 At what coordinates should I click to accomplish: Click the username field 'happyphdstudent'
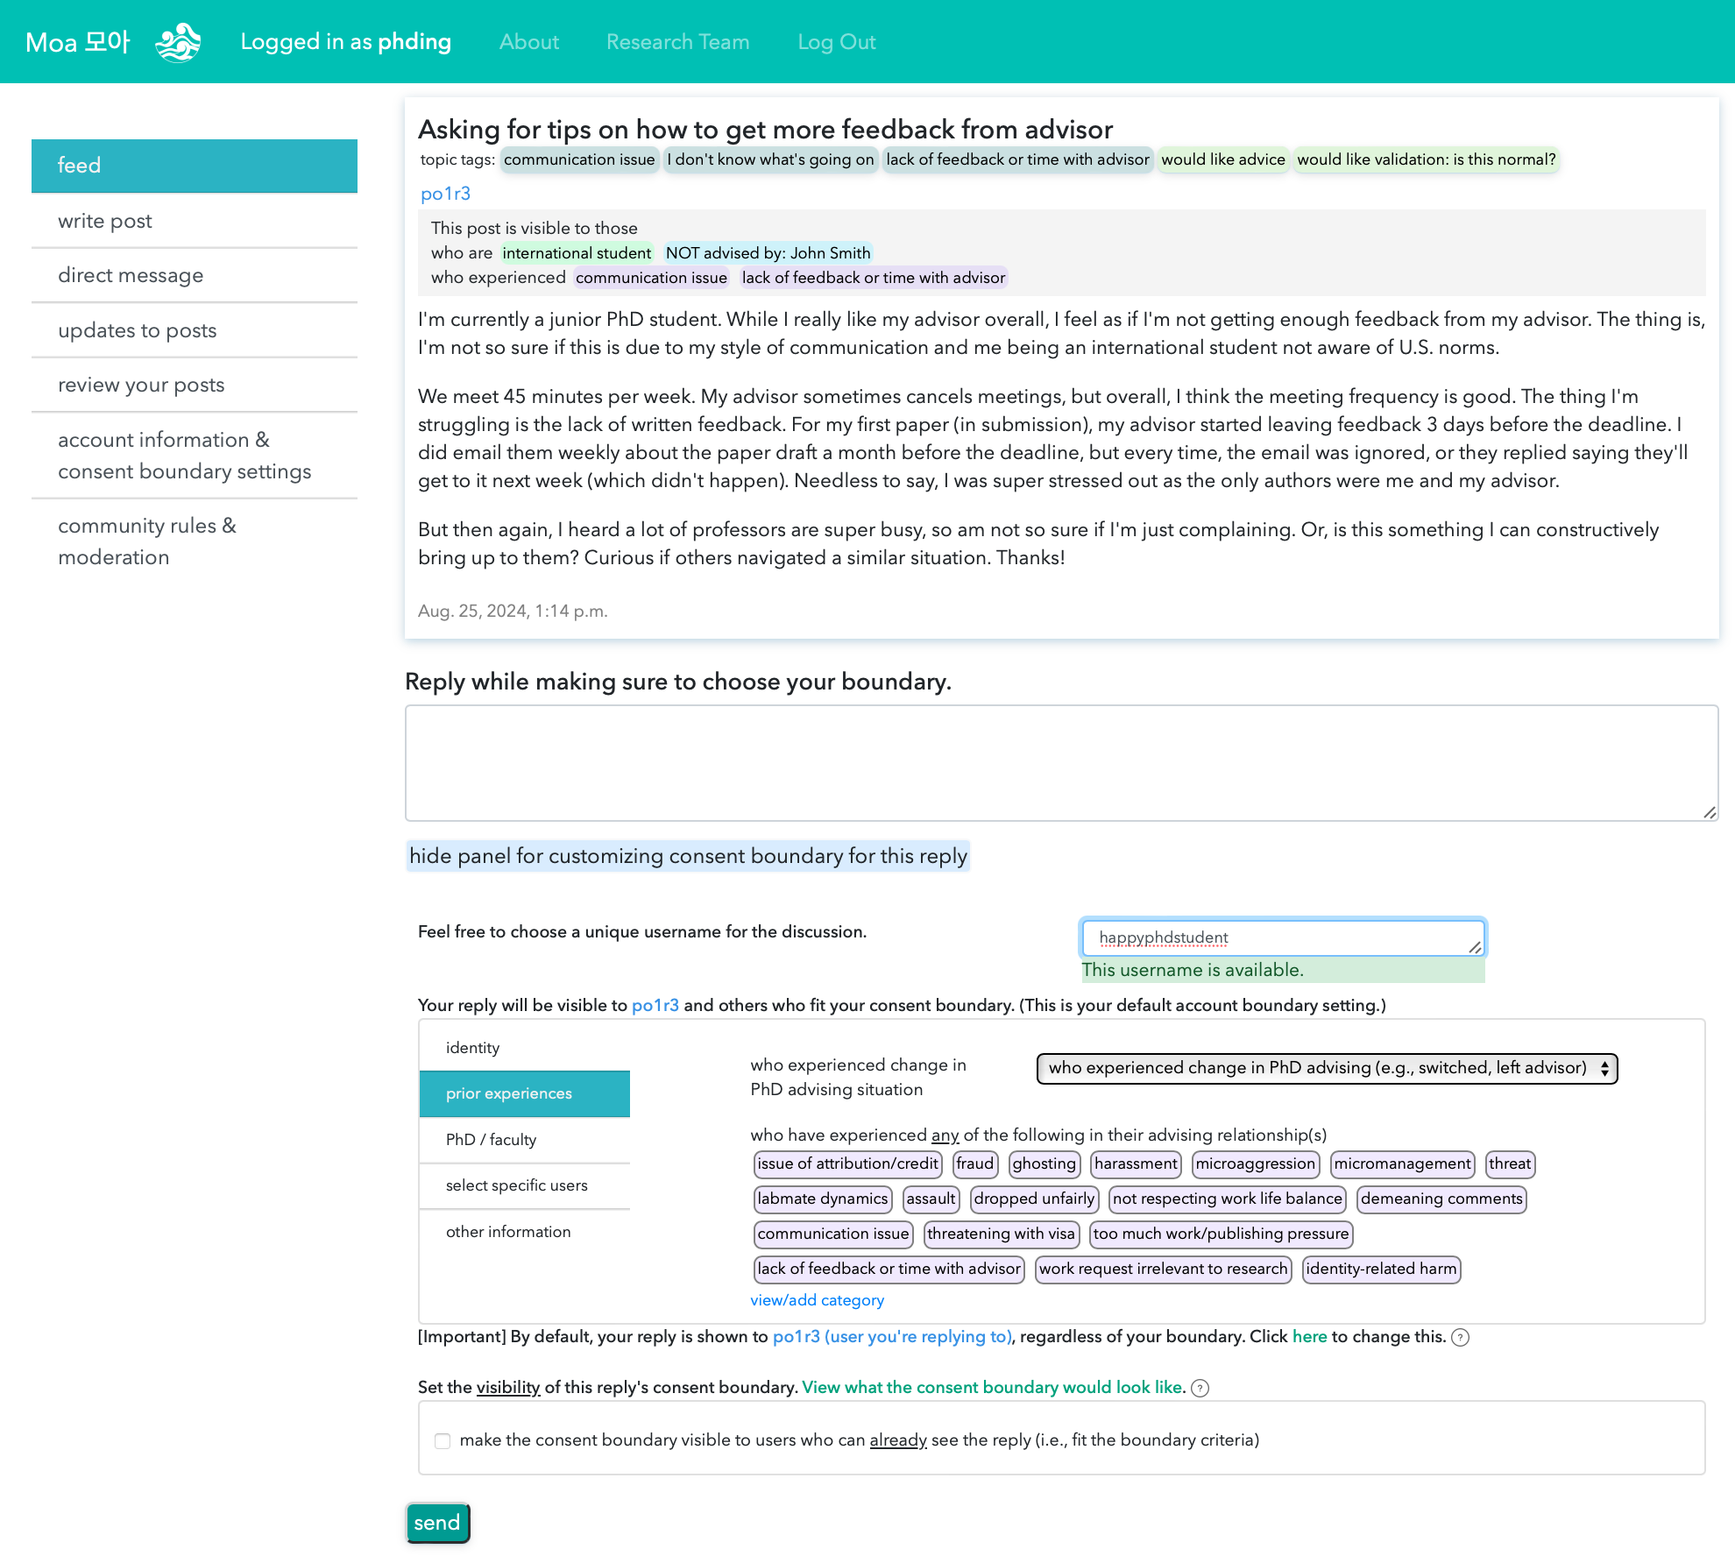(1283, 937)
